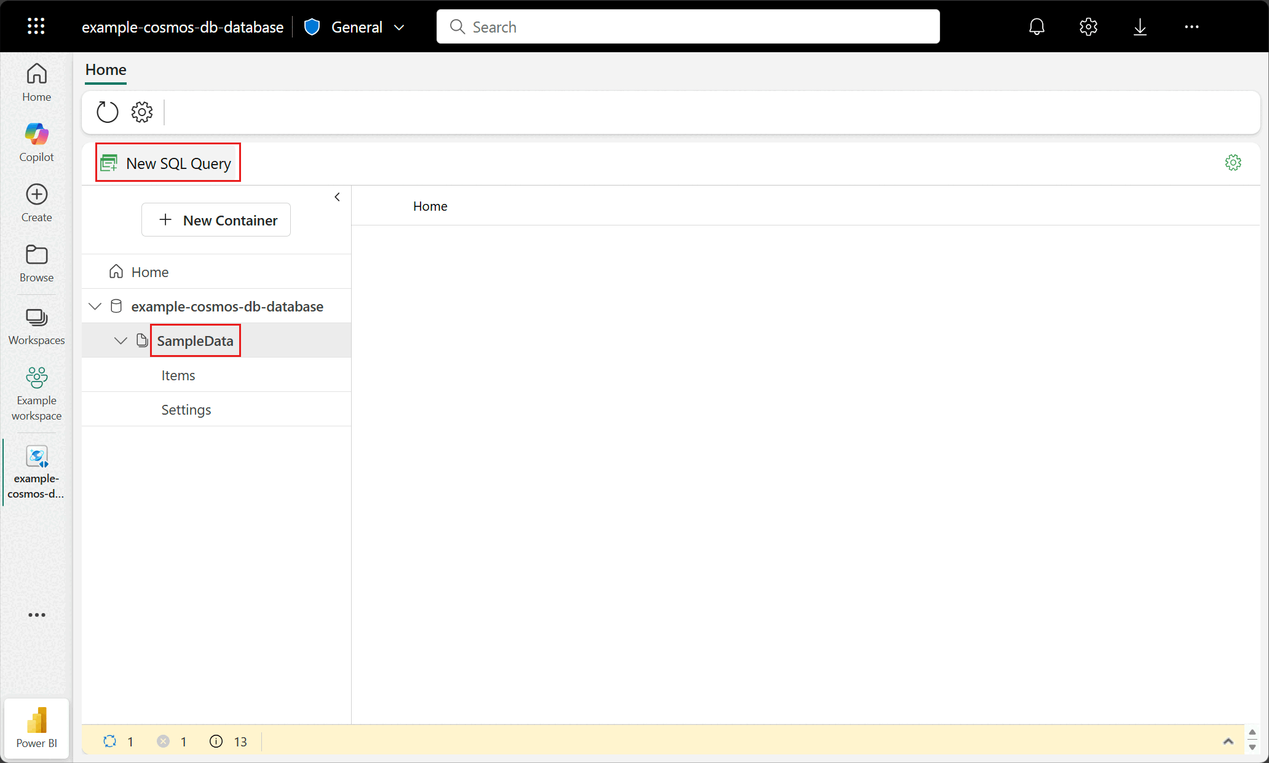Open the Power BI switcher
The width and height of the screenshot is (1269, 763).
point(36,728)
